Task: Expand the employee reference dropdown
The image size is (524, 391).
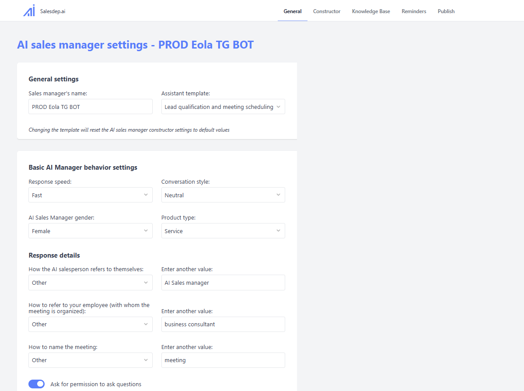Action: coord(91,324)
